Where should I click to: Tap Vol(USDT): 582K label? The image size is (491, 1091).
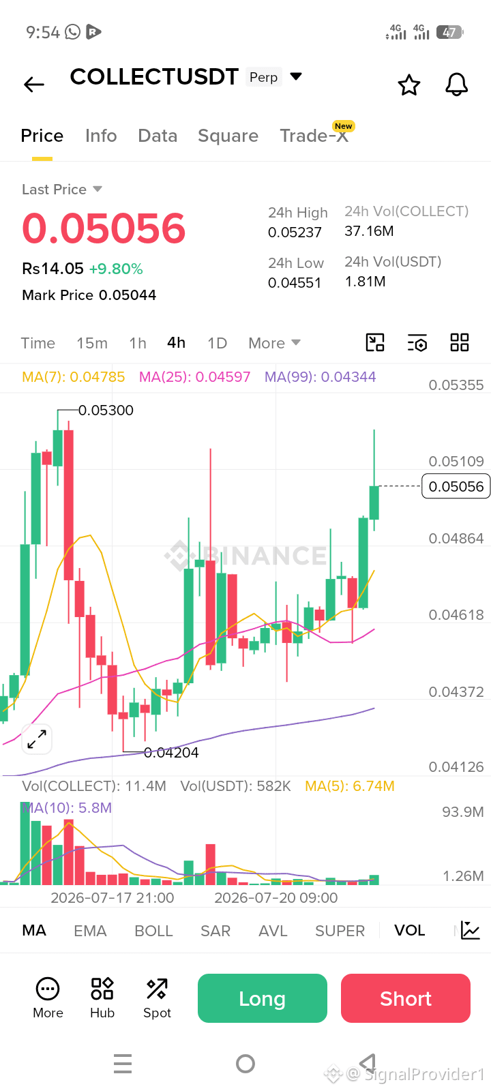[236, 786]
